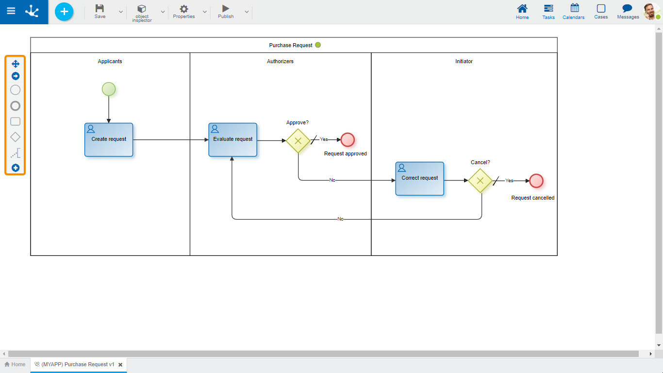Pick the end event thick circle tool
663x373 pixels.
pos(16,106)
